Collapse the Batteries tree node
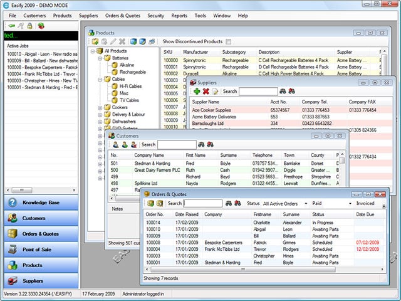Image resolution: width=401 pixels, height=301 pixels. [x=100, y=58]
